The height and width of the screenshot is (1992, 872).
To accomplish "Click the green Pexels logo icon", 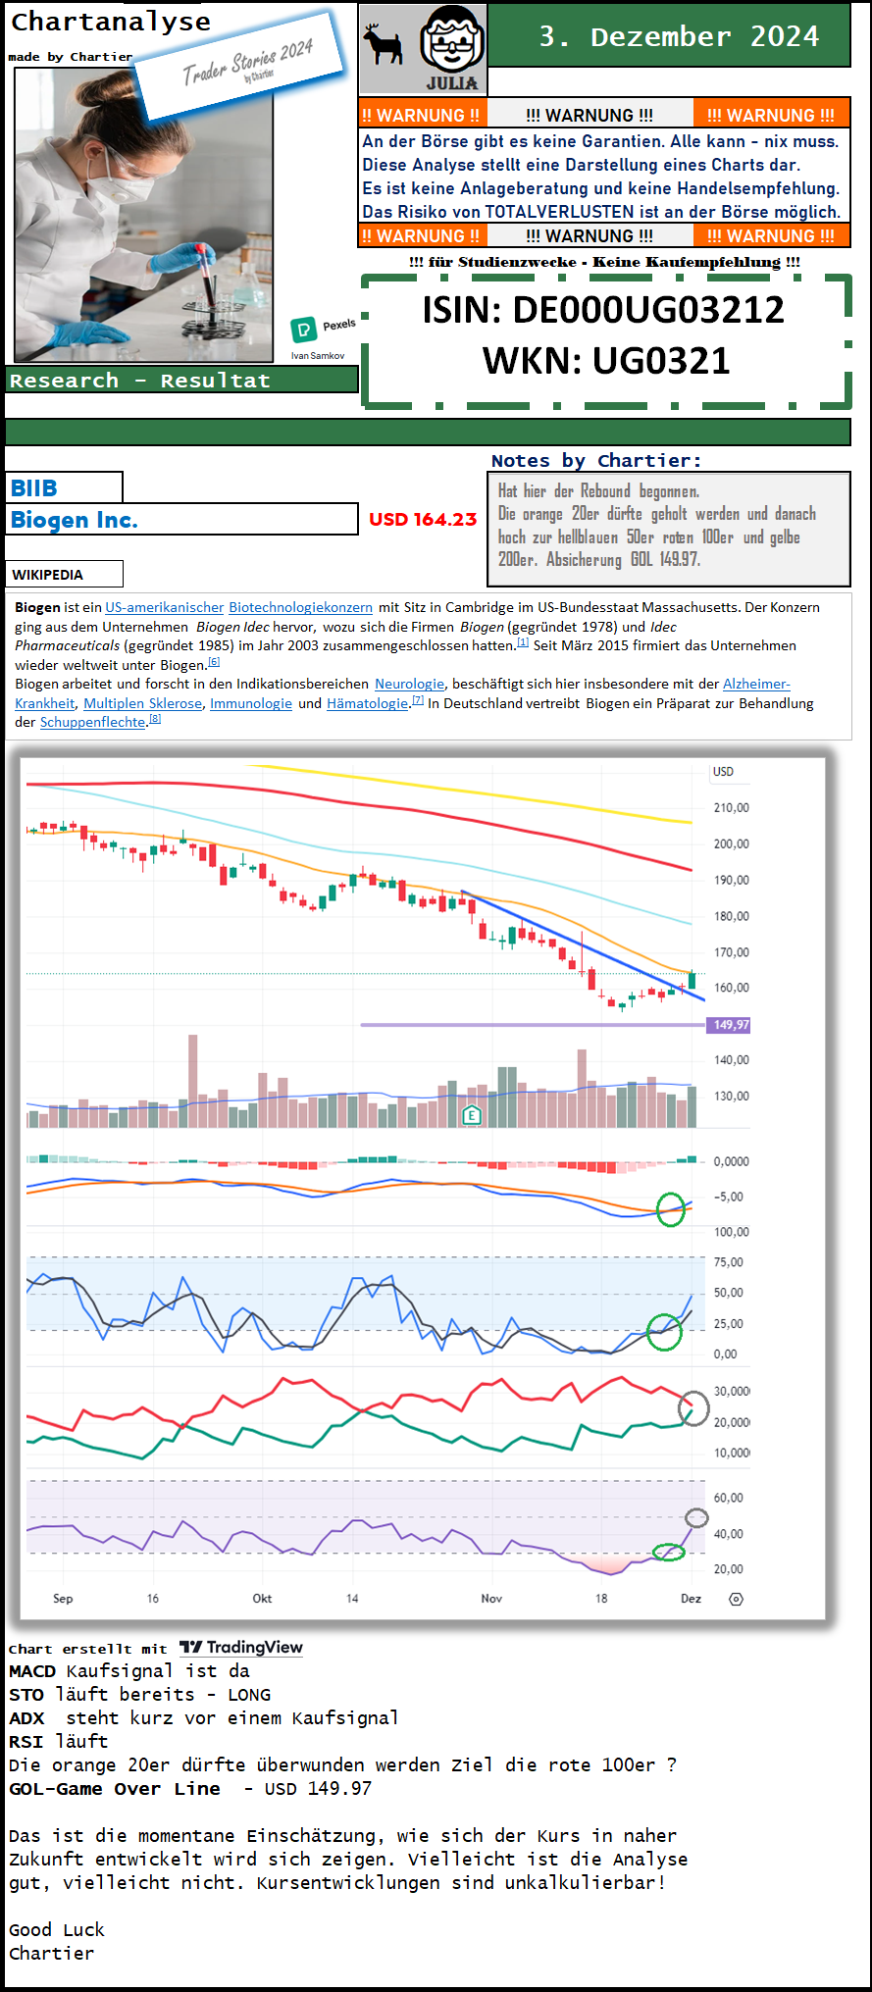I will [303, 330].
